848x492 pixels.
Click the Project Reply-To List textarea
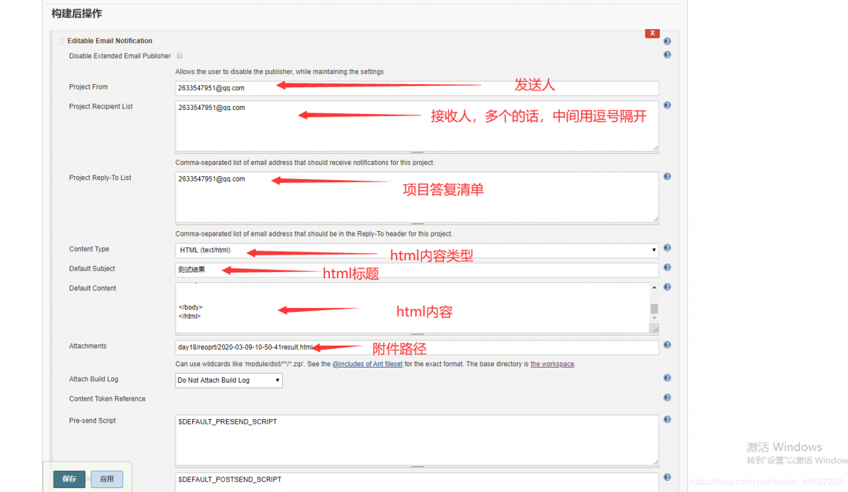coord(417,197)
